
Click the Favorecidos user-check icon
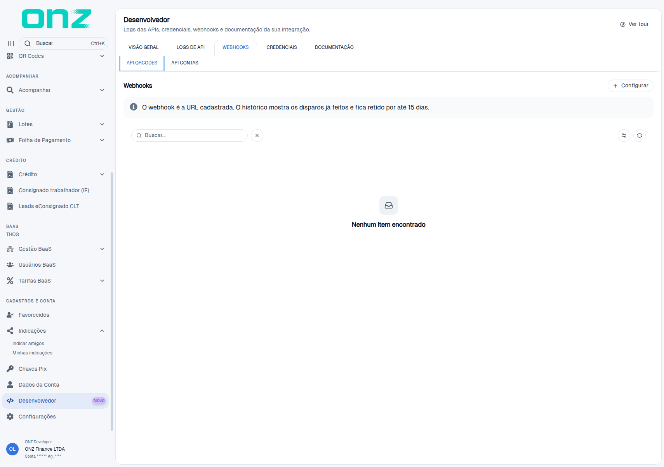tap(10, 315)
